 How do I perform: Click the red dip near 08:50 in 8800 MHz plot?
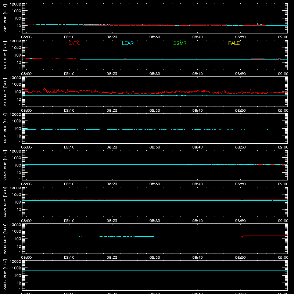point(242,238)
